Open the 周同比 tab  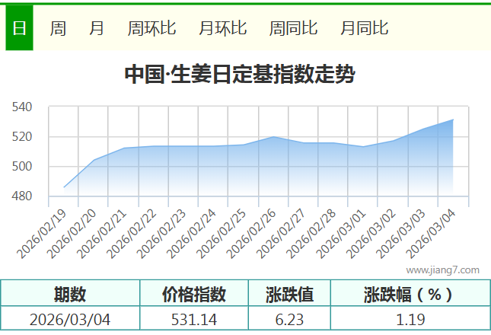point(293,29)
